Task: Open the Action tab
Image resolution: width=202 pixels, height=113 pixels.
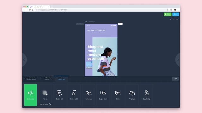Action: [x=61, y=79]
